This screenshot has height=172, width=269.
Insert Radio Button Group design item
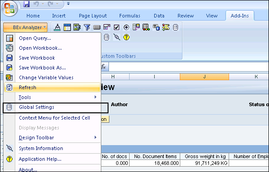coord(126,27)
